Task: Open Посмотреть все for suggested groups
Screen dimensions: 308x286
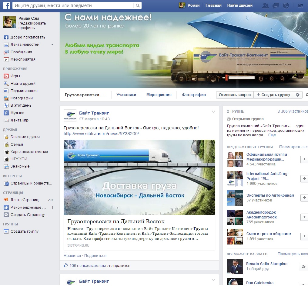Action: [293, 147]
